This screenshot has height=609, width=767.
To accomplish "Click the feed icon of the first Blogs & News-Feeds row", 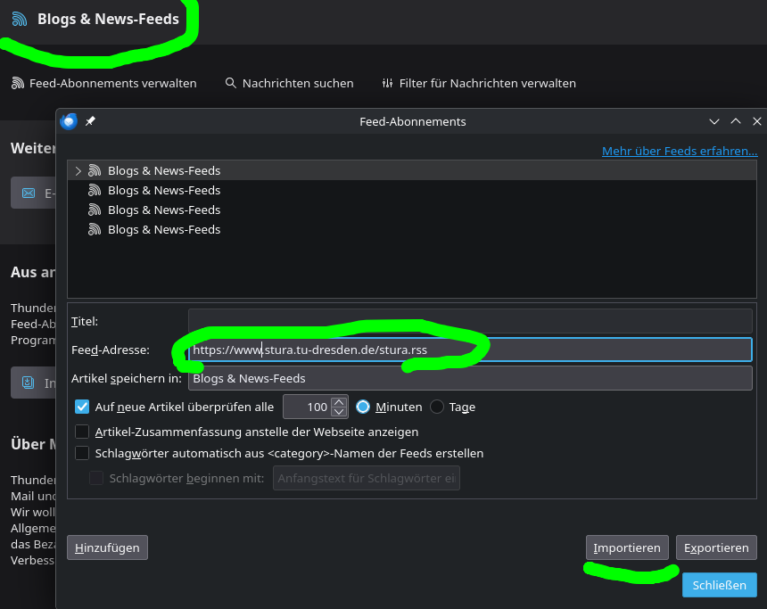I will (x=95, y=170).
